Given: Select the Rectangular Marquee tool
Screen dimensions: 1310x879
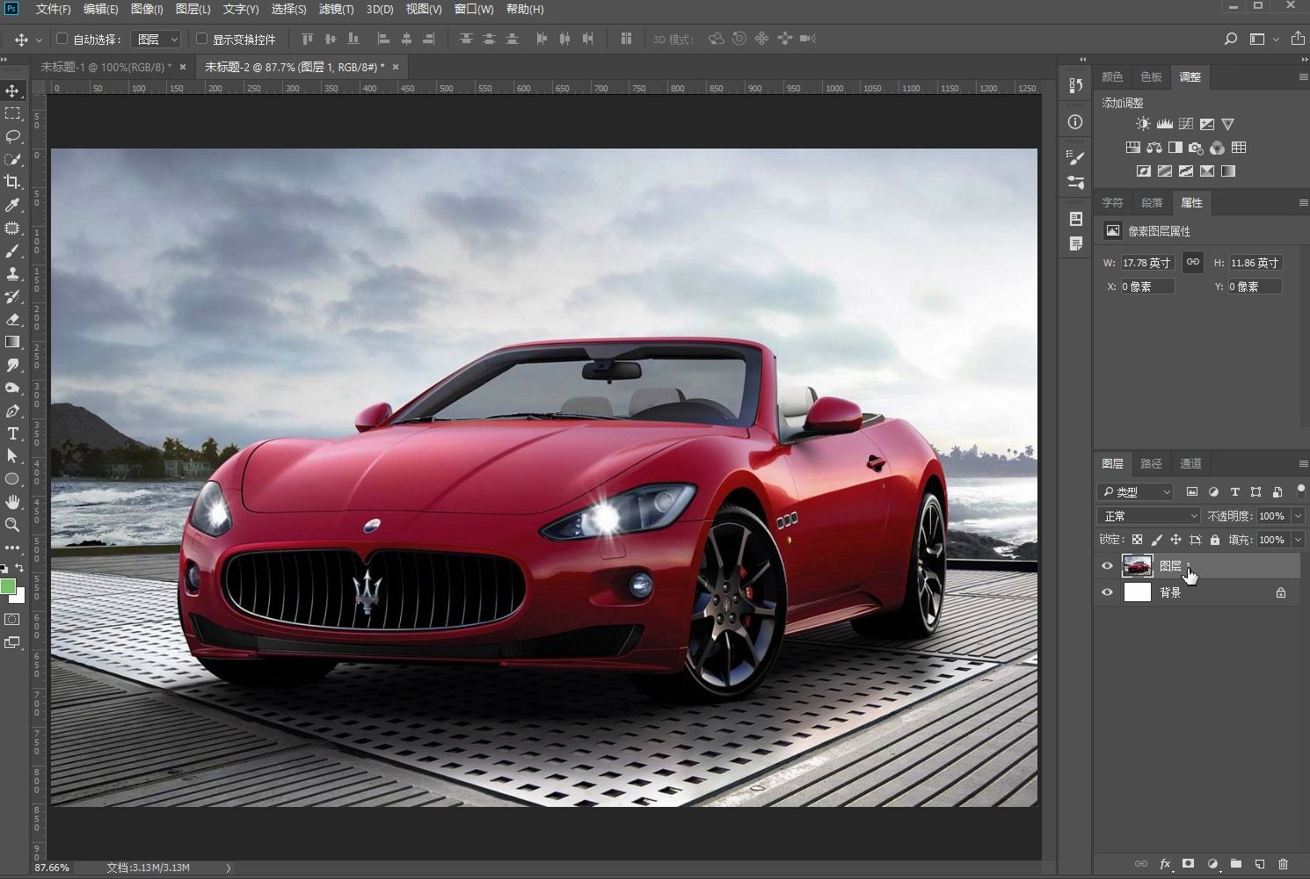Looking at the screenshot, I should click(12, 113).
